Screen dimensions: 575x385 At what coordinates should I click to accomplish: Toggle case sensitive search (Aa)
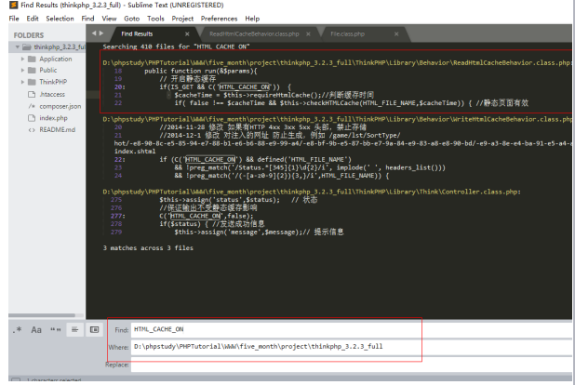click(x=36, y=329)
